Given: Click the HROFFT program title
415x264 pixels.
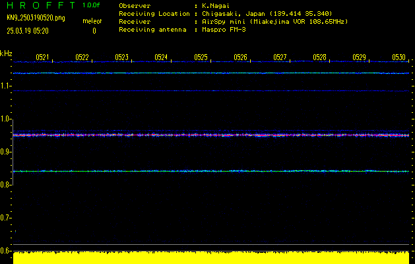Looking at the screenshot, I should point(41,5).
